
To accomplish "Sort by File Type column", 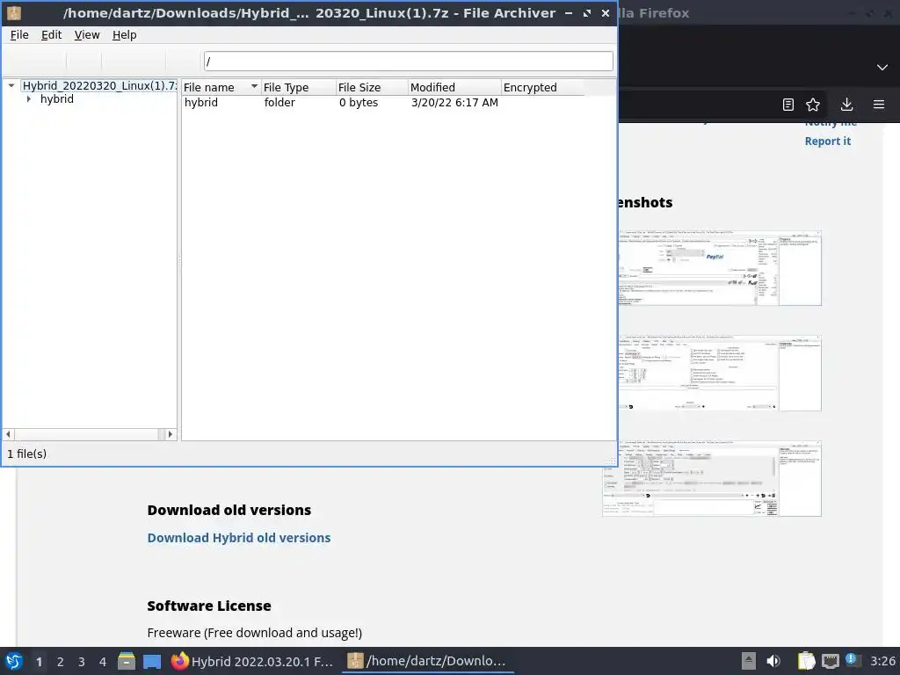I will 299,87.
